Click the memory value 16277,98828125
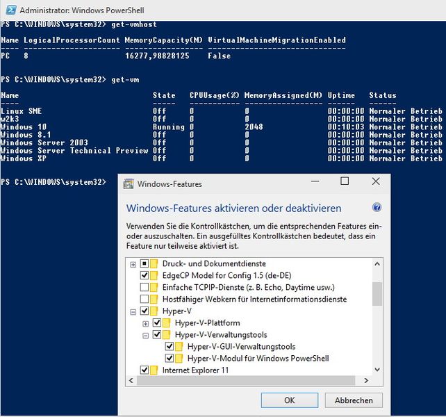446x417 pixels. coord(157,56)
